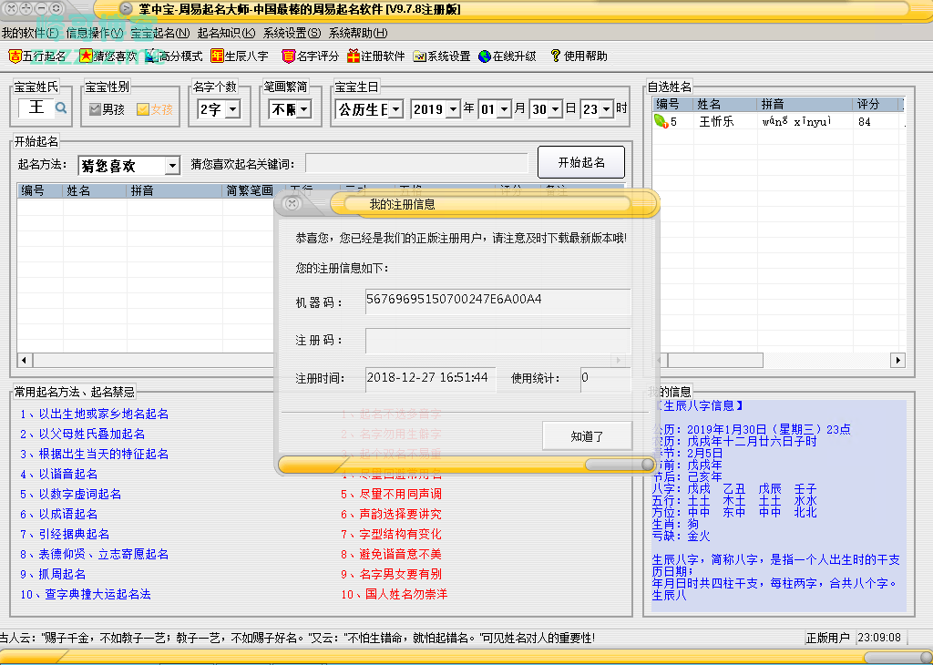Viewport: 933px width, 665px height.
Task: Select the 高分模式 toolbar icon
Action: tap(151, 56)
